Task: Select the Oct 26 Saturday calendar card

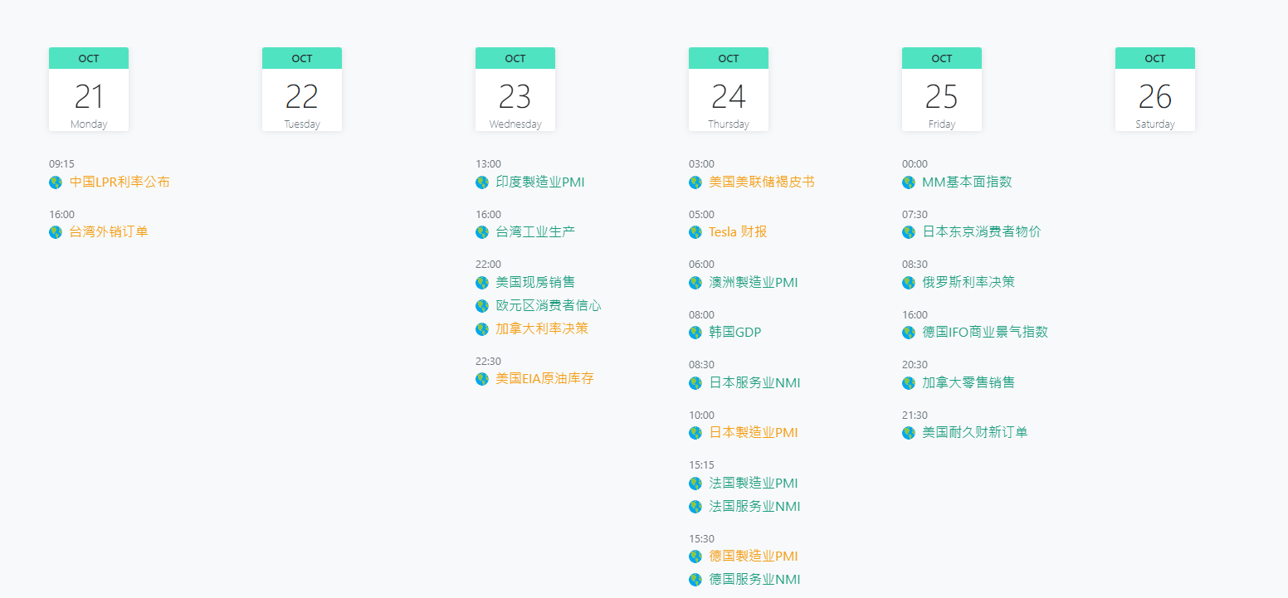Action: 1155,89
